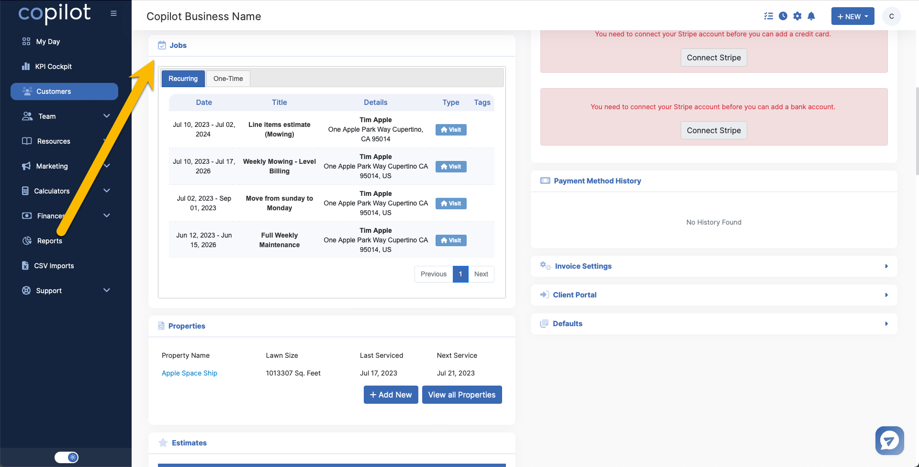Expand the Calculators submenu chevron
The height and width of the screenshot is (467, 919).
pyautogui.click(x=107, y=191)
